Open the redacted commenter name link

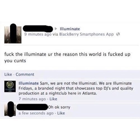pyautogui.click(x=32, y=107)
